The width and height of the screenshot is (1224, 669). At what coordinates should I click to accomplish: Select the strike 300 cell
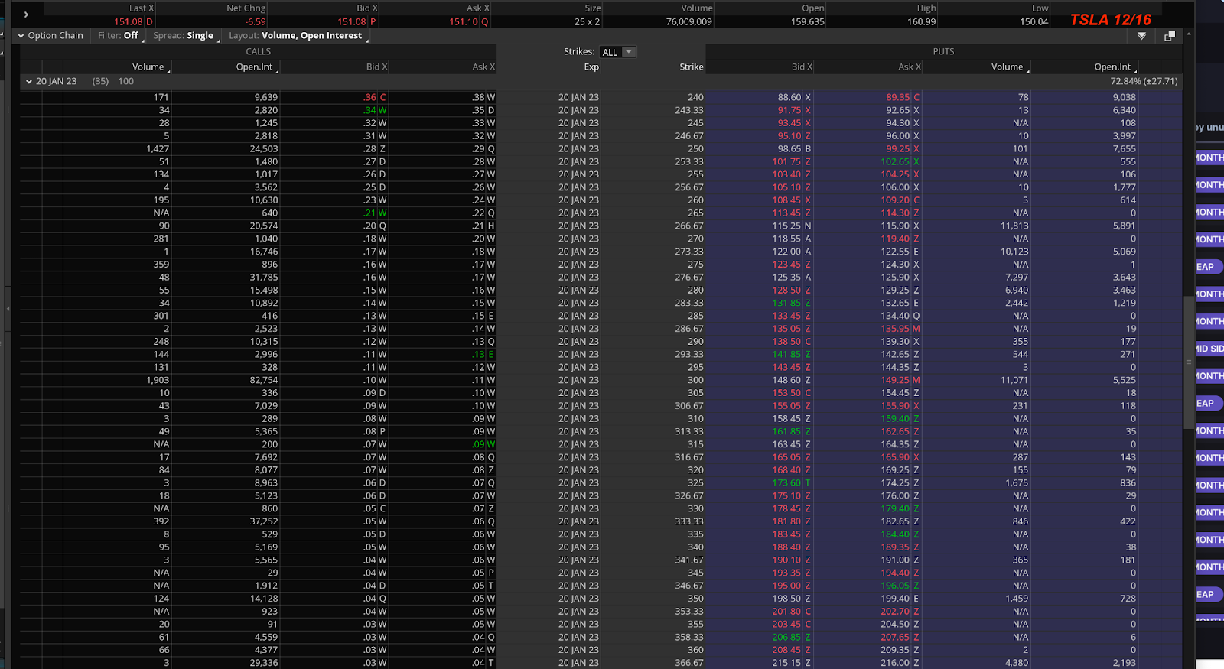(x=695, y=380)
